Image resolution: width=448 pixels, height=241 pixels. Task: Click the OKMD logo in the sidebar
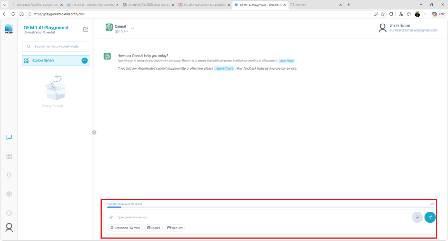[x=9, y=29]
